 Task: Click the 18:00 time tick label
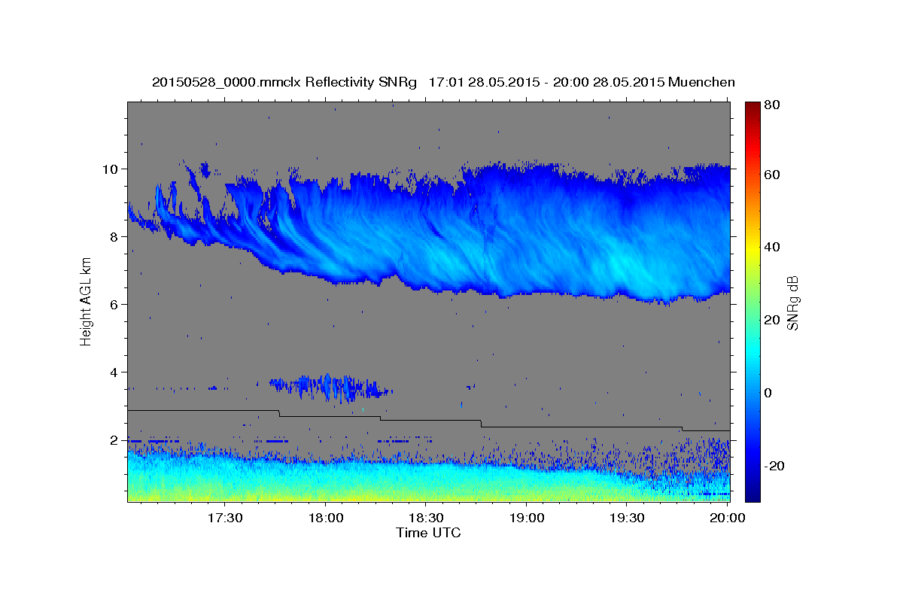pos(326,518)
